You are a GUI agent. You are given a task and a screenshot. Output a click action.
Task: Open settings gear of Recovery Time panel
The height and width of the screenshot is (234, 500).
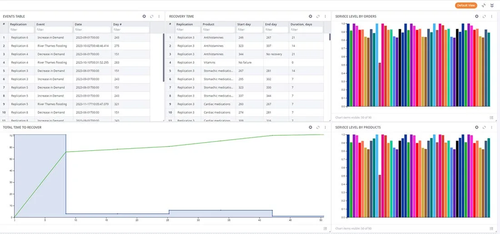coord(310,16)
